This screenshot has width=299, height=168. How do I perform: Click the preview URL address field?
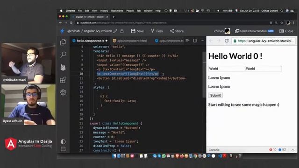[x=263, y=41]
